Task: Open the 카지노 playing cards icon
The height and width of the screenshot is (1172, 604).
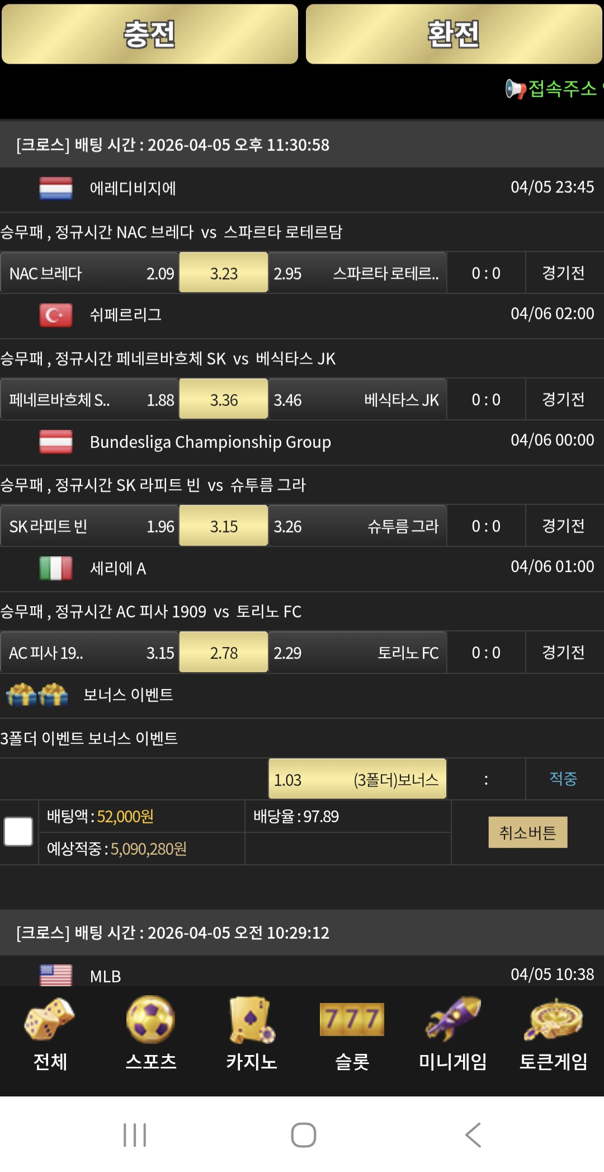Action: point(252,1020)
